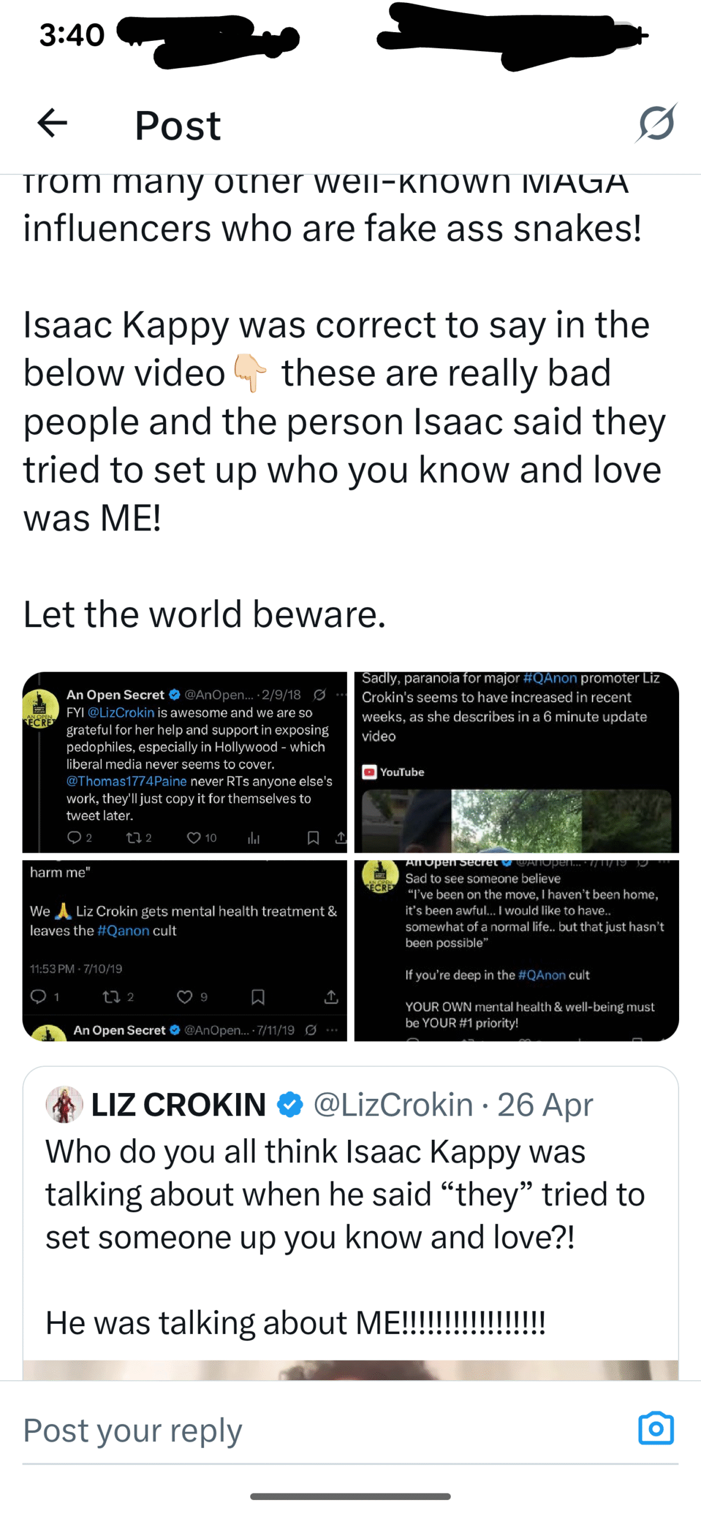Open the 'Sadly, paranoia' screenshot image
This screenshot has height=1519, width=701.
pyautogui.click(x=516, y=762)
